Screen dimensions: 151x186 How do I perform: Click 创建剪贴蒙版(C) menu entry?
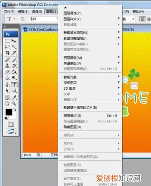point(90,69)
